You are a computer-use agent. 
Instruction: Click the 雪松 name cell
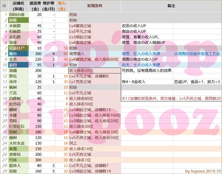click(x=18, y=121)
